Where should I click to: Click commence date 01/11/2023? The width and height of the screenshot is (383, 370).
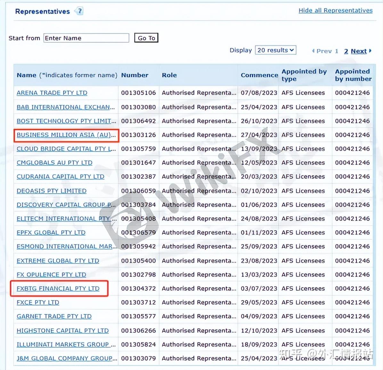coord(259,233)
